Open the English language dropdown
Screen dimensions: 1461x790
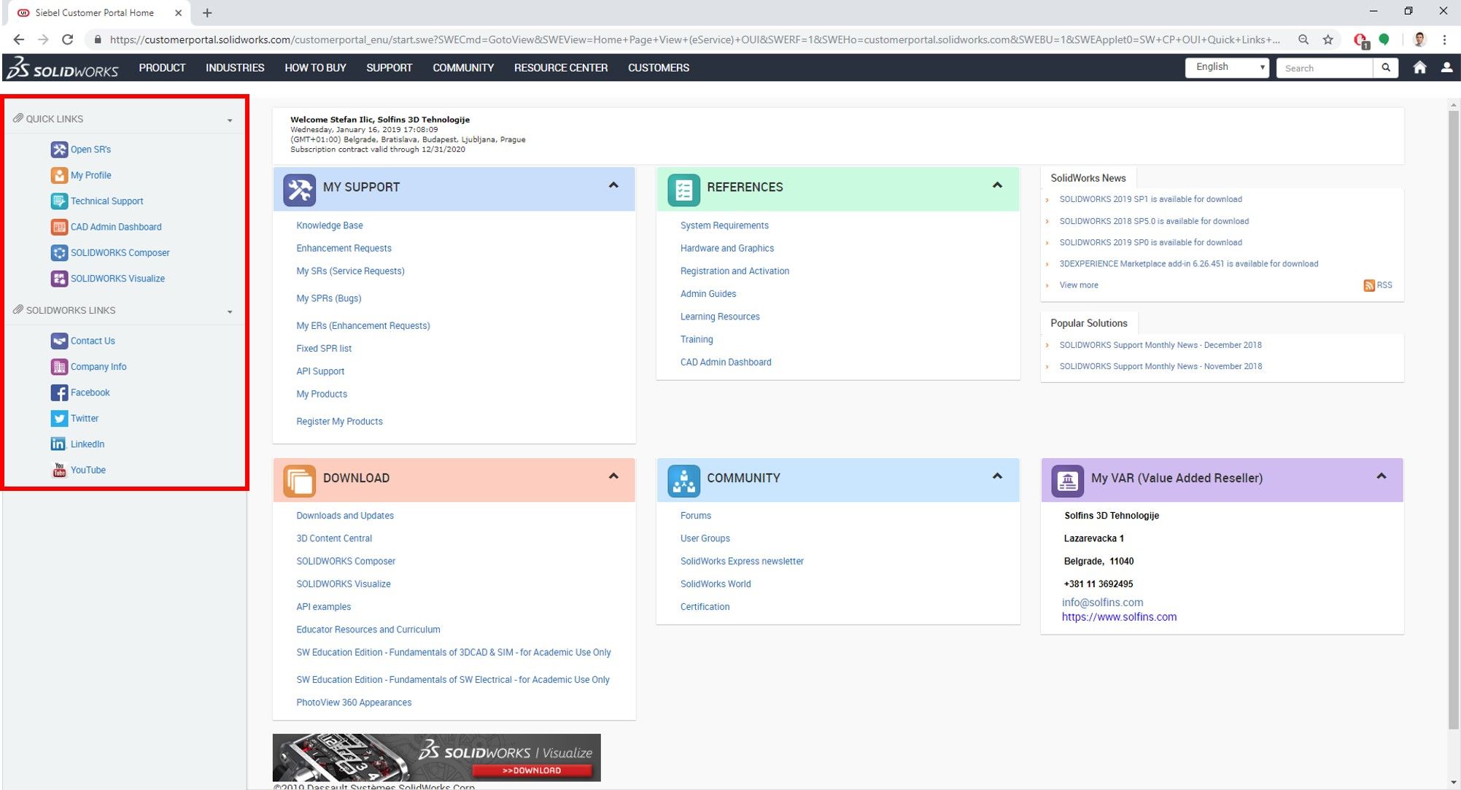[x=1226, y=66]
